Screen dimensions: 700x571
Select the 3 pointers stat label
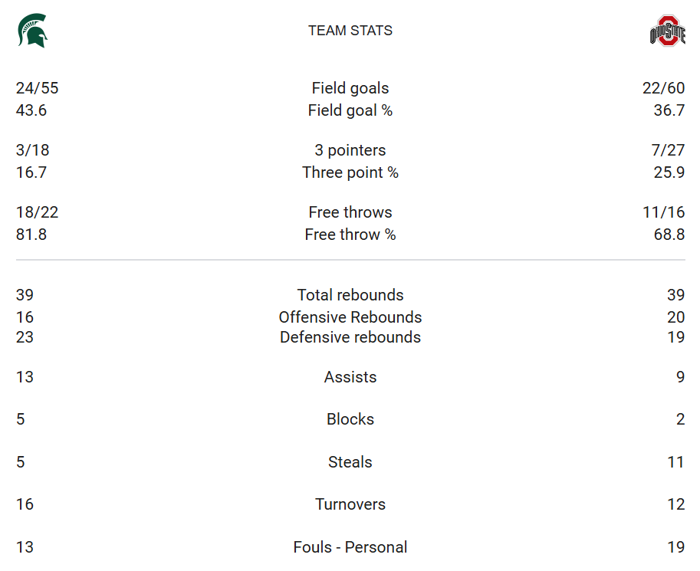coord(350,150)
